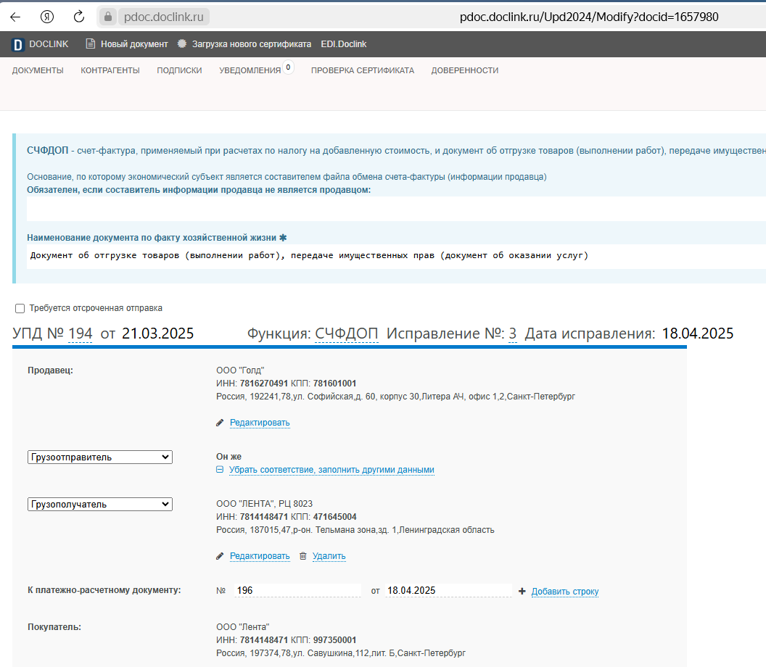The height and width of the screenshot is (667, 766).
Task: Click buyer name ООО "Лента"
Action: 243,627
